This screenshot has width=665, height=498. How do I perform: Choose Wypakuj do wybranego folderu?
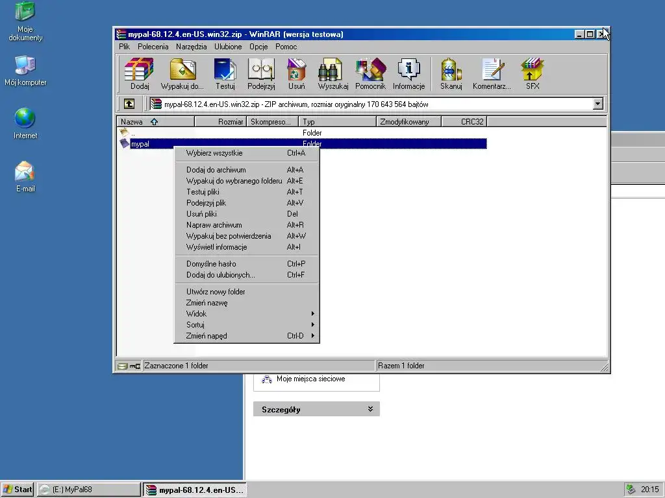click(x=246, y=181)
